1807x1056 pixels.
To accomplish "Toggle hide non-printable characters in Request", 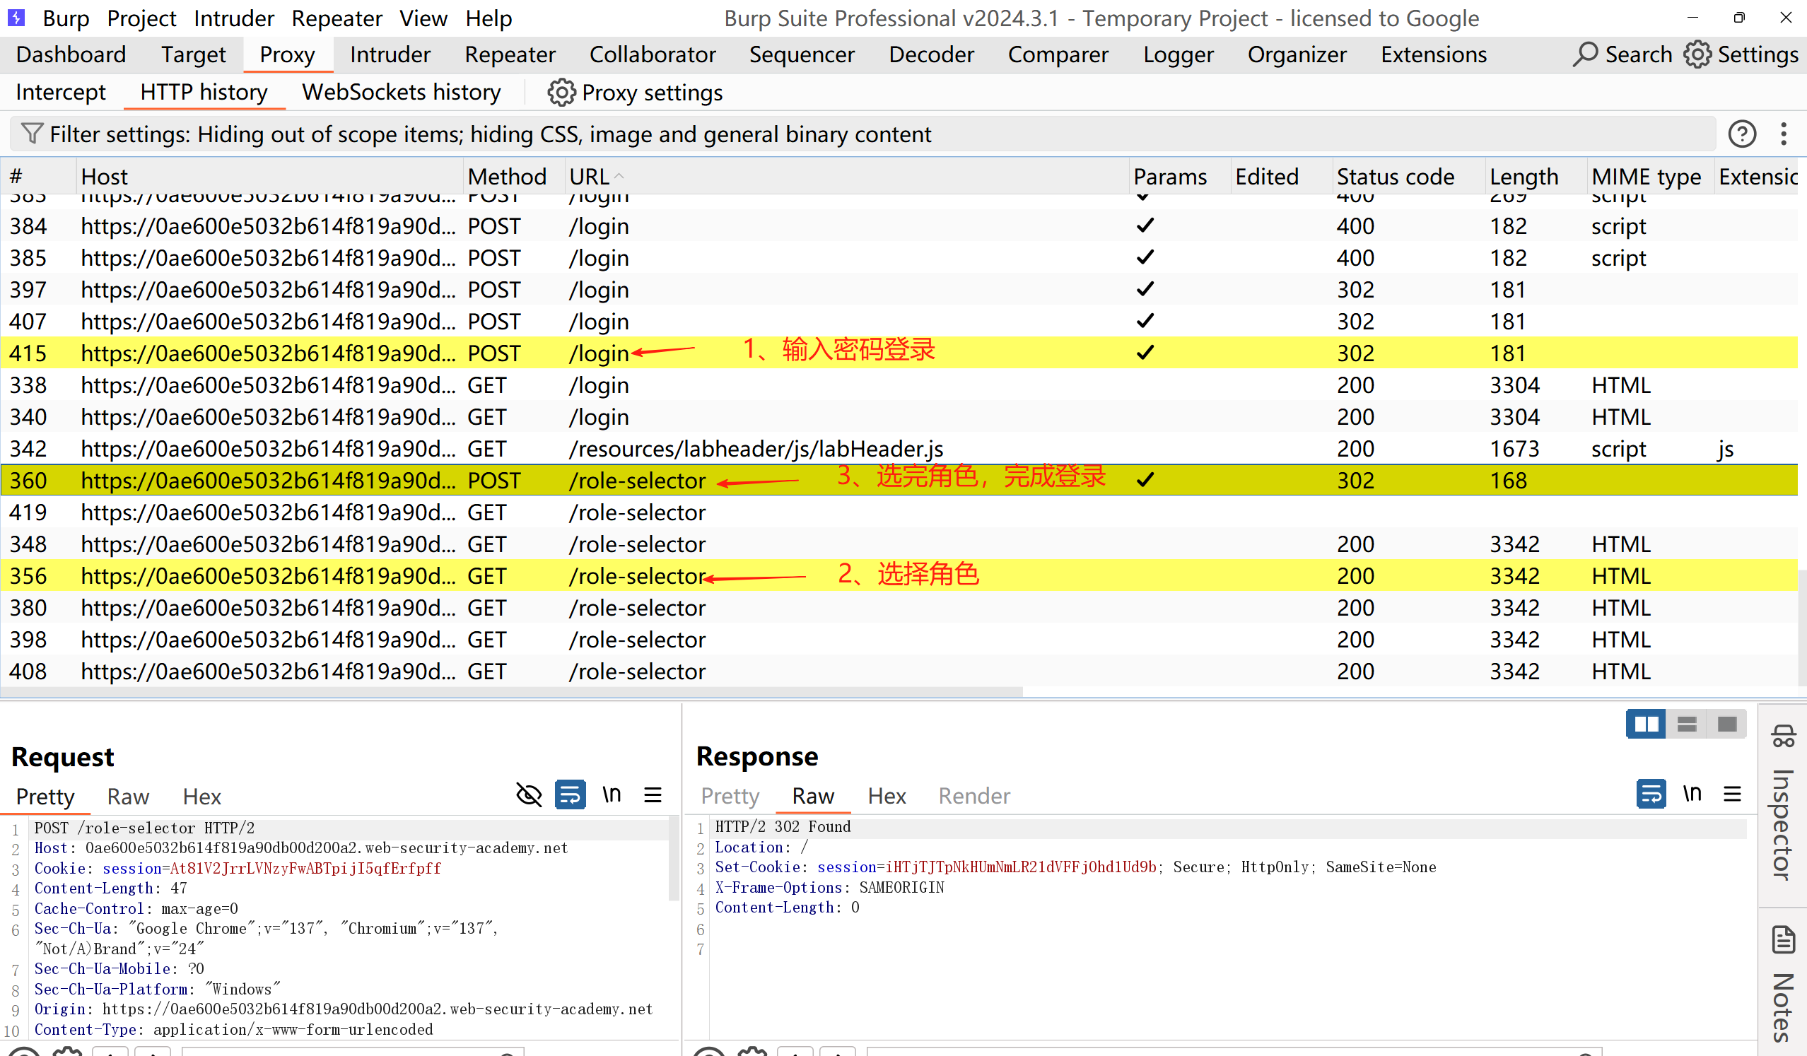I will pos(530,795).
